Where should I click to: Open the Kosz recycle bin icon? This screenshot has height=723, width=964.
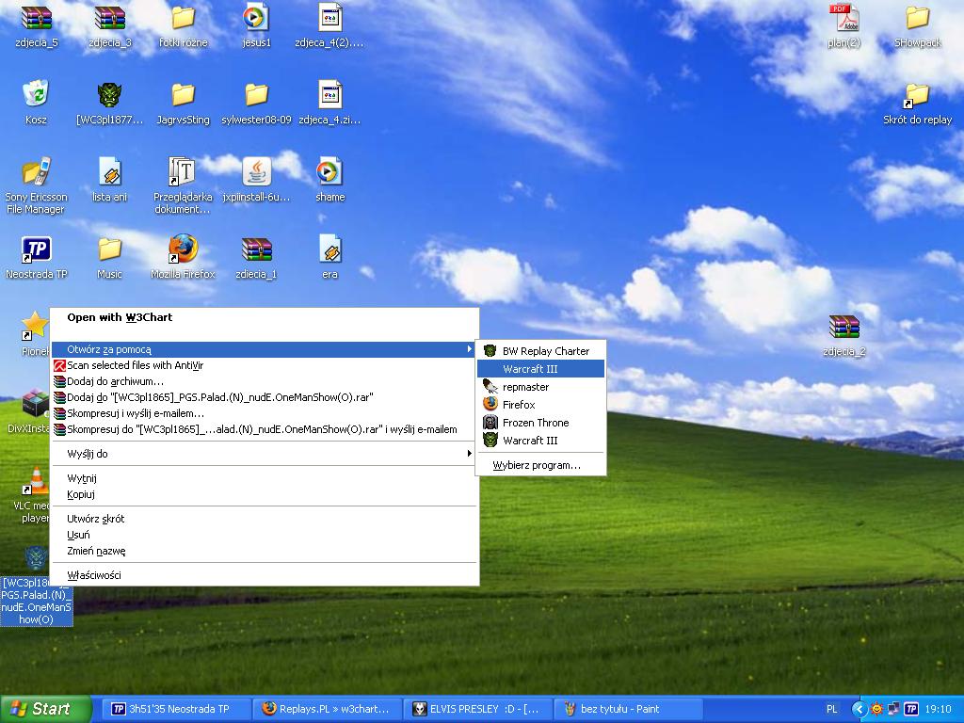click(x=36, y=95)
